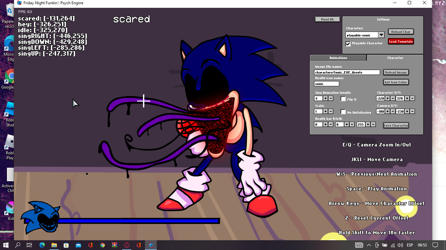
Task: Select the Roblox Player desktop shortcut
Action: [9, 147]
